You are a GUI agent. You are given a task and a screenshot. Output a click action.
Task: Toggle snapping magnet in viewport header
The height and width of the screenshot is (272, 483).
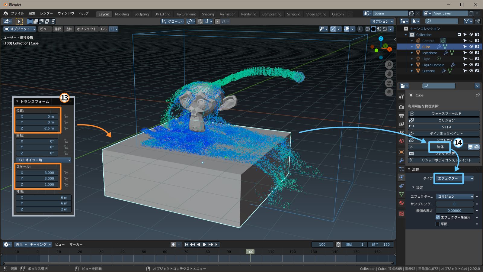(x=200, y=21)
